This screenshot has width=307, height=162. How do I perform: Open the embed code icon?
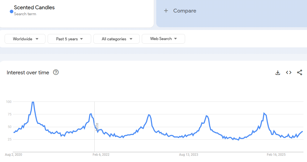[288, 72]
